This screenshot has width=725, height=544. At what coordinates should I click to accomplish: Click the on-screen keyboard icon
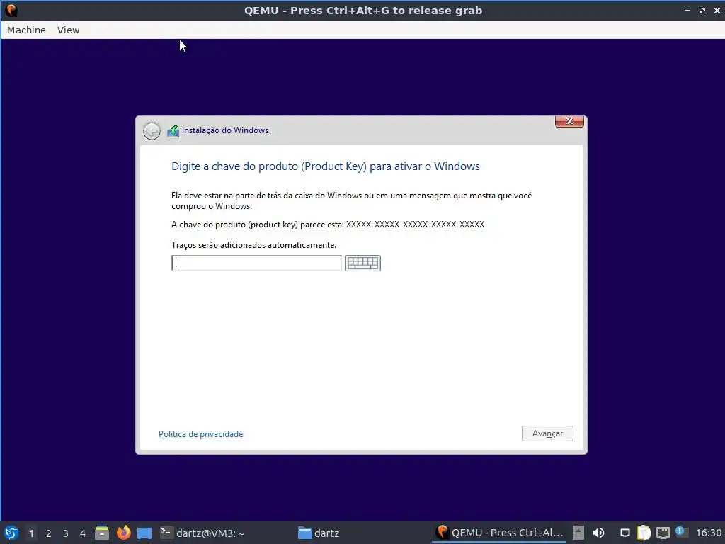[x=362, y=263]
